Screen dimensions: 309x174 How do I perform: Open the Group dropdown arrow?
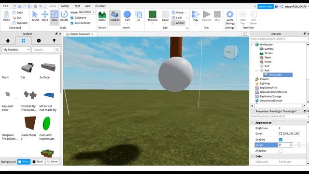click(185, 13)
